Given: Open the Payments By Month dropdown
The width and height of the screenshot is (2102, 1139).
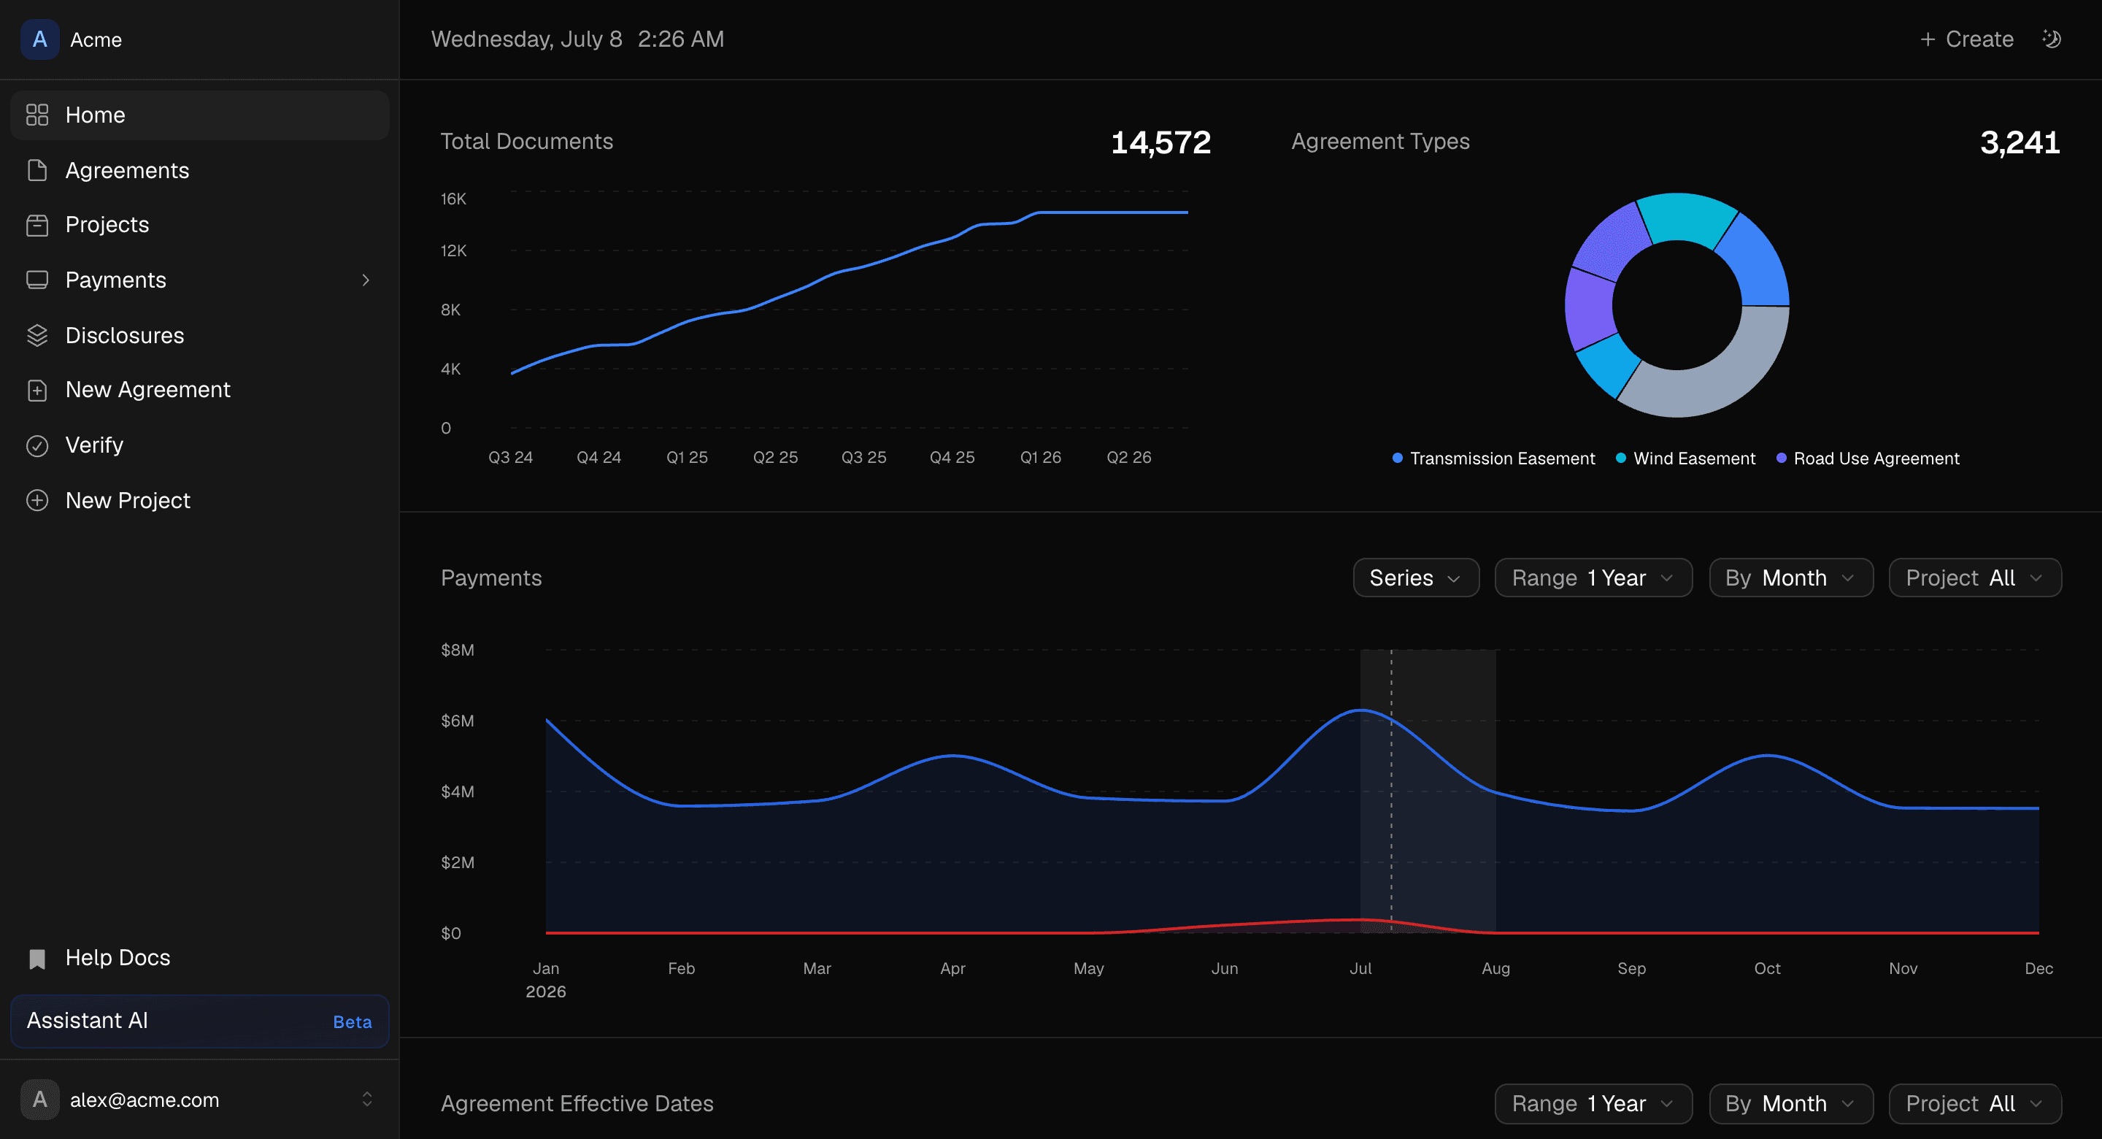Looking at the screenshot, I should [x=1790, y=578].
